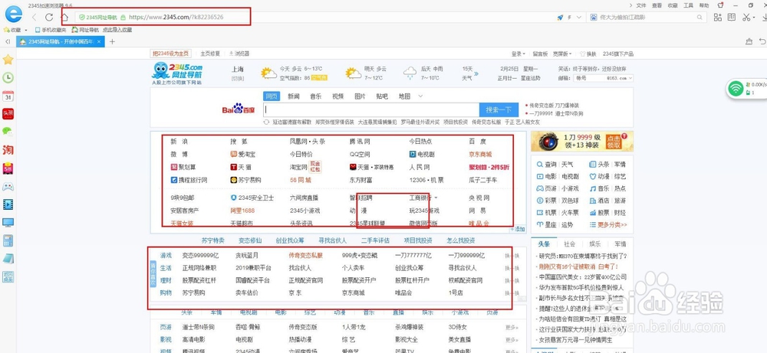767x353 pixels.
Task: Click the 星座运势 link
Action: pyautogui.click(x=531, y=78)
